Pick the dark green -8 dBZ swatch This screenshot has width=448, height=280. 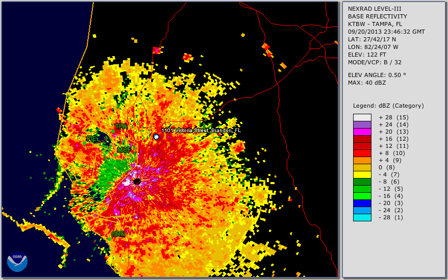tap(362, 182)
